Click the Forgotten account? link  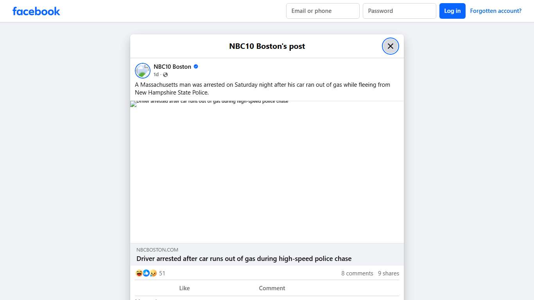[495, 11]
